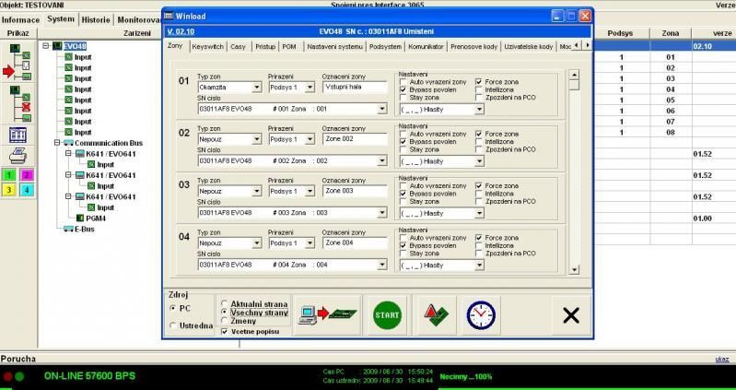Click the blue table grid icon
The height and width of the screenshot is (390, 736).
(x=18, y=135)
